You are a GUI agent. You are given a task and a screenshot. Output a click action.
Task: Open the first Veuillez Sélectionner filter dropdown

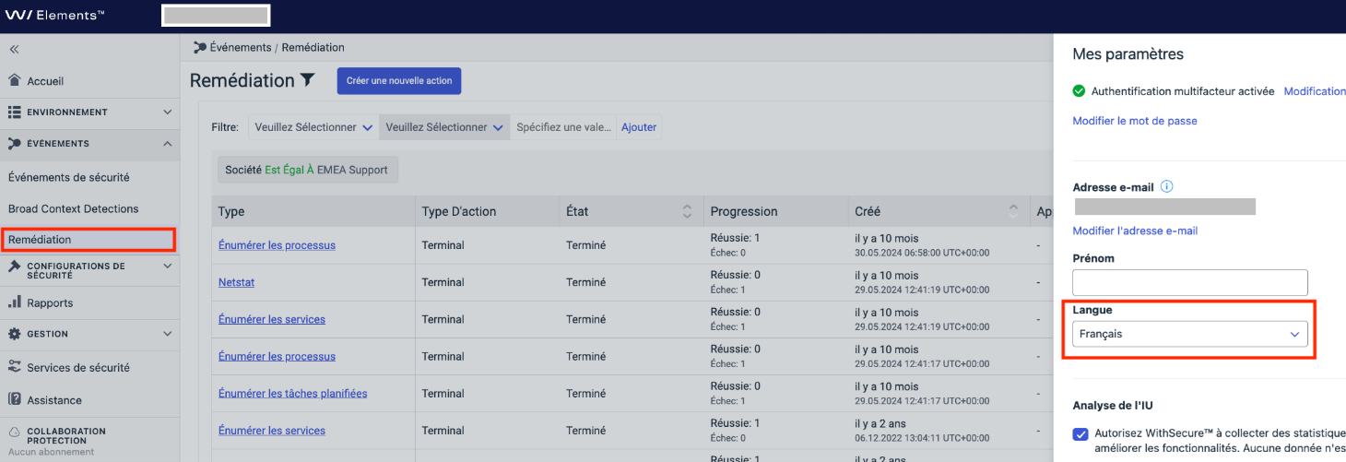point(313,127)
